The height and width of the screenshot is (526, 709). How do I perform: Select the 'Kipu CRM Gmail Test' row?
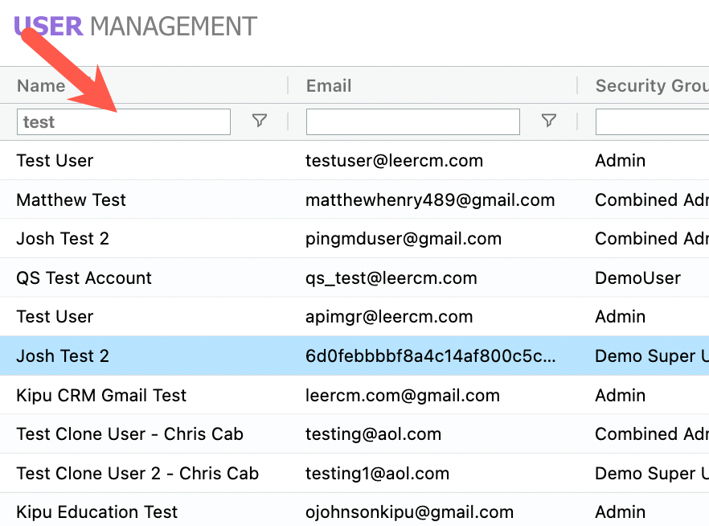coord(100,395)
